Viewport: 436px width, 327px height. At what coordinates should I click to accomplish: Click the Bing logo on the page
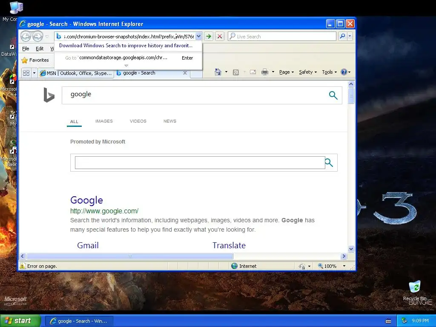[x=49, y=95]
